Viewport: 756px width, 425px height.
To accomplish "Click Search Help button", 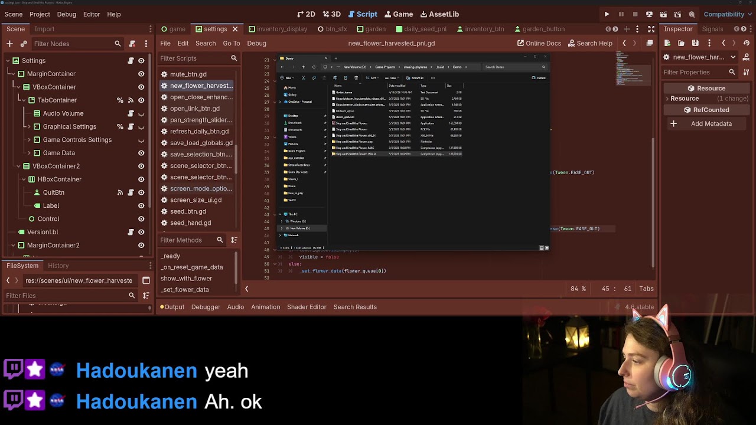I will coord(590,43).
